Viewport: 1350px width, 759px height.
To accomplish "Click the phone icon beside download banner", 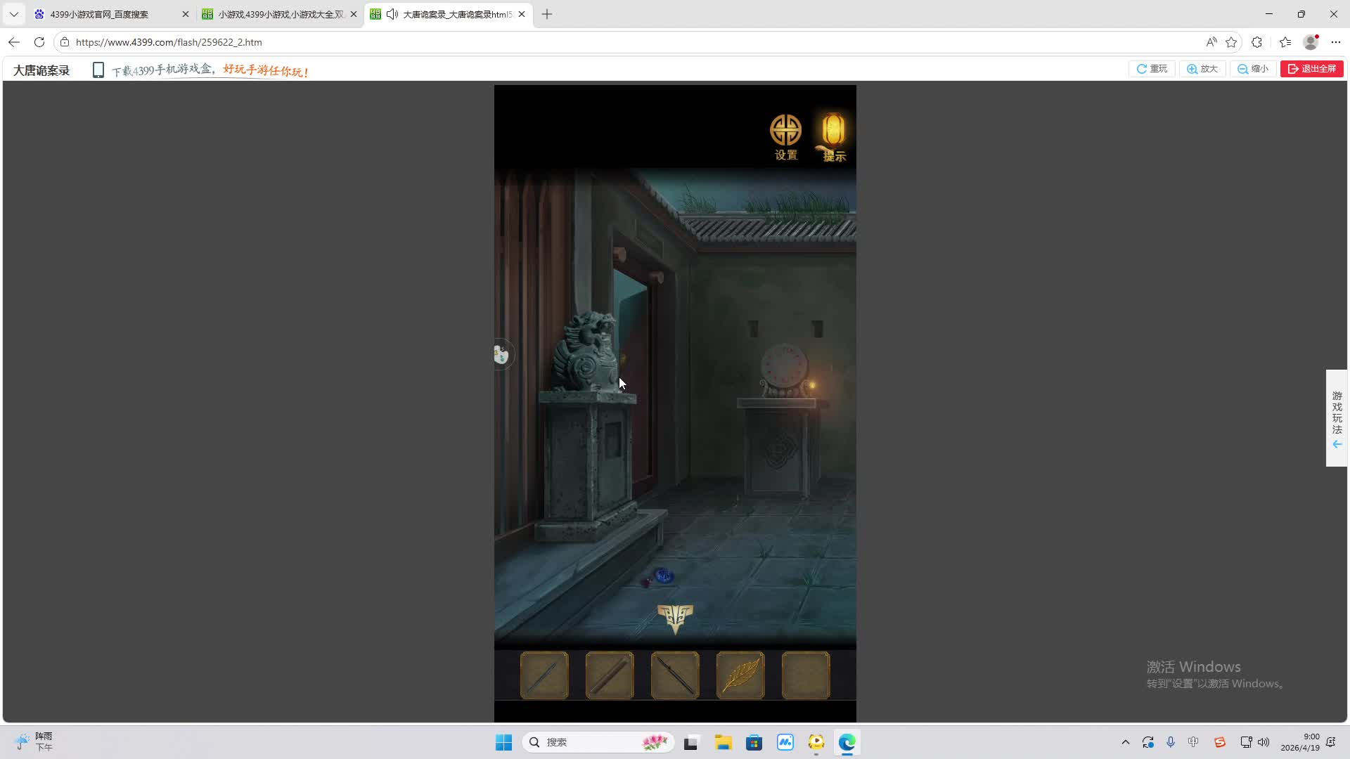I will [98, 70].
